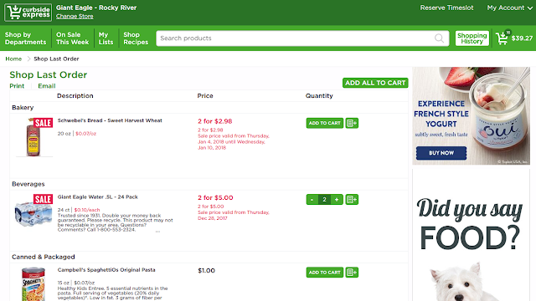The width and height of the screenshot is (536, 301).
Task: Open Shop by Departments menu
Action: 26,38
